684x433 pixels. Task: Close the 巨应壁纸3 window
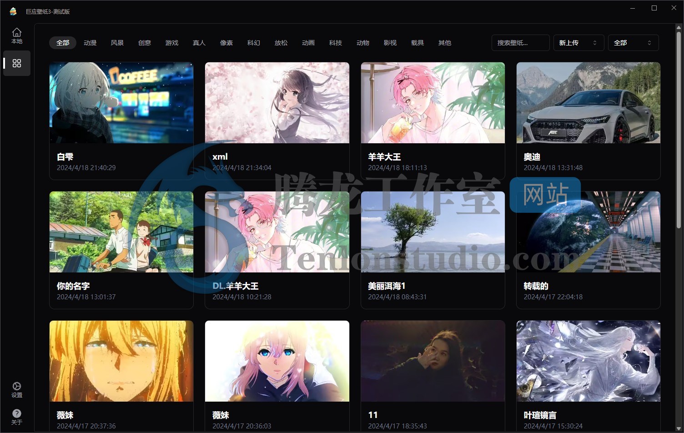tap(674, 8)
